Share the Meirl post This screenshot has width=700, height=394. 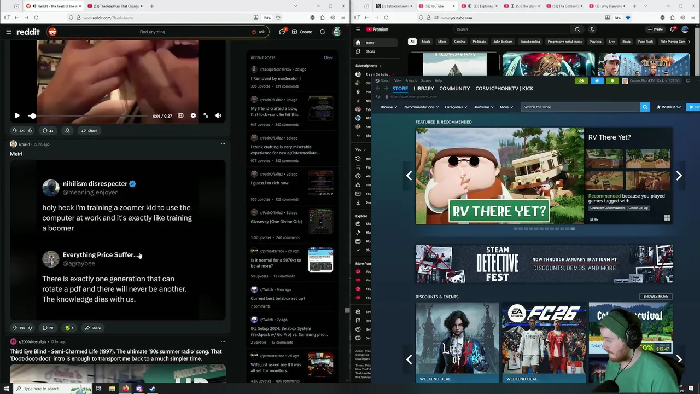point(92,328)
